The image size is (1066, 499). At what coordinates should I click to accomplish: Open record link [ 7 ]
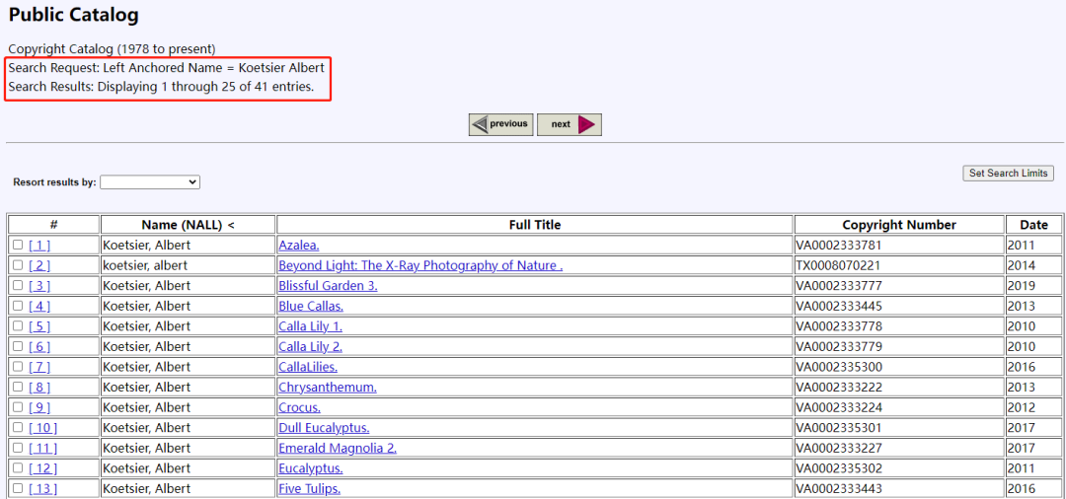click(39, 367)
